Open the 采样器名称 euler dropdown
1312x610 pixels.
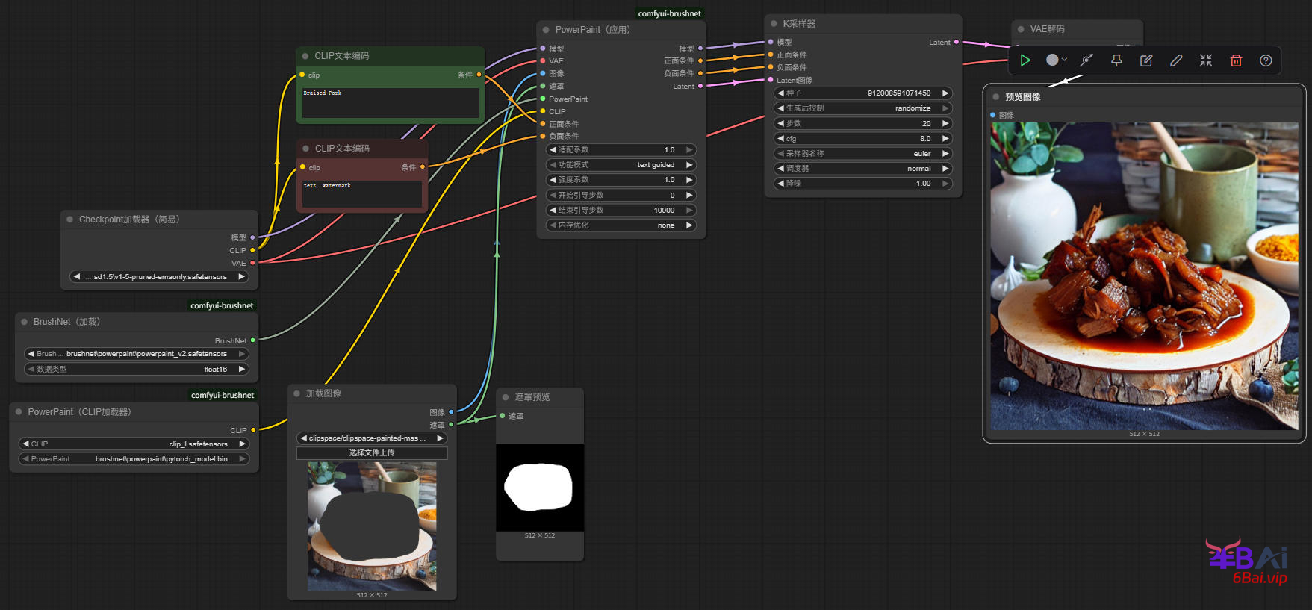pyautogui.click(x=862, y=154)
